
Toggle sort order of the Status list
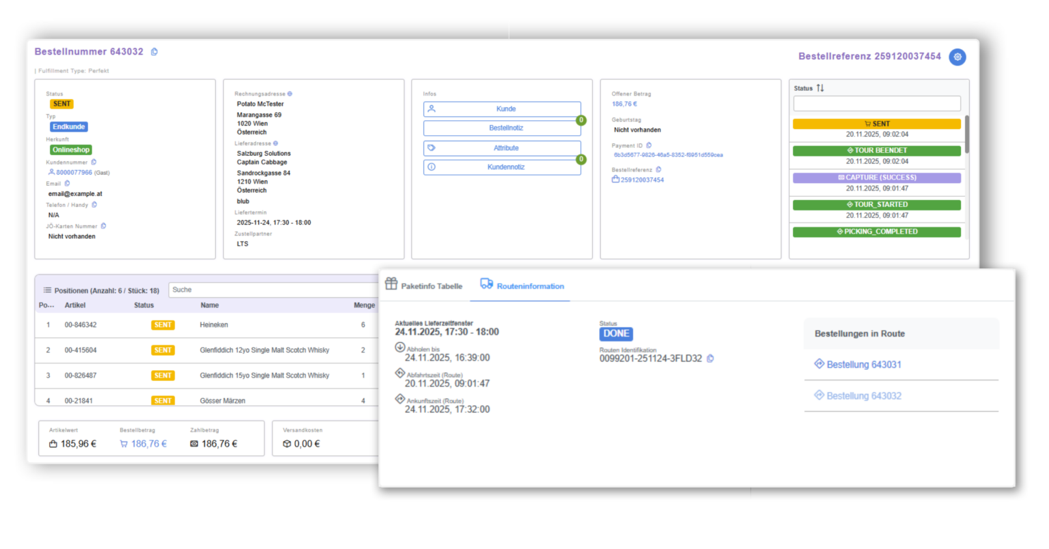pos(820,88)
